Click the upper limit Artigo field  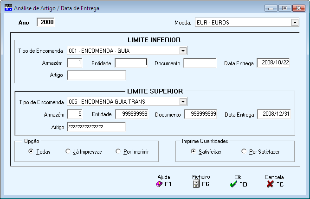[96, 127]
